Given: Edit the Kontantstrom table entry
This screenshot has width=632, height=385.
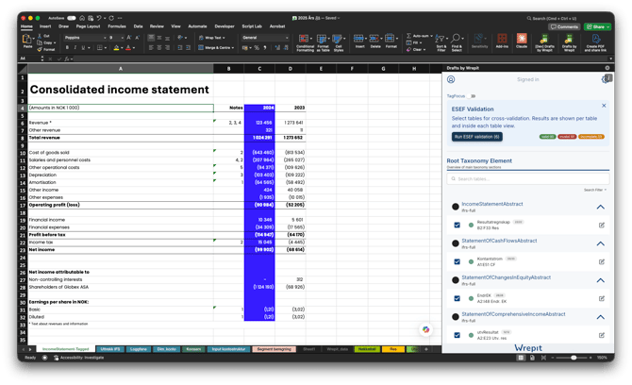Looking at the screenshot, I should point(602,261).
